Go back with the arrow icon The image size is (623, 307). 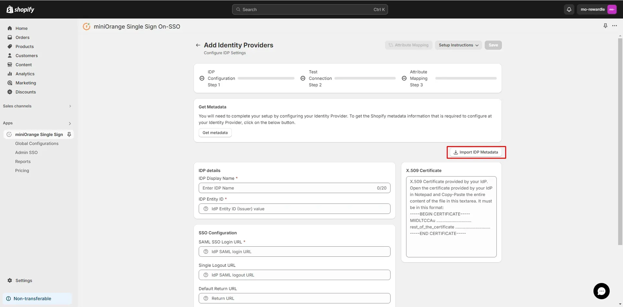(x=198, y=45)
